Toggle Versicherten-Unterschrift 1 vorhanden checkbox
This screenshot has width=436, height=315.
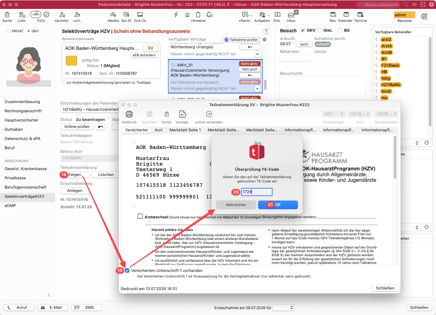(127, 270)
